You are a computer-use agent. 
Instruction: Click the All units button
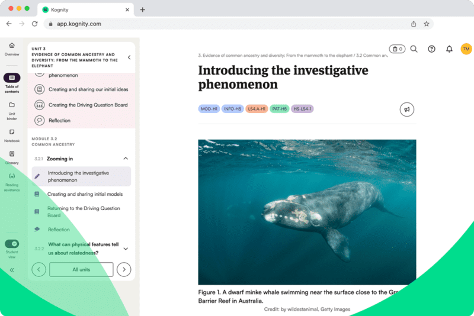(x=81, y=270)
